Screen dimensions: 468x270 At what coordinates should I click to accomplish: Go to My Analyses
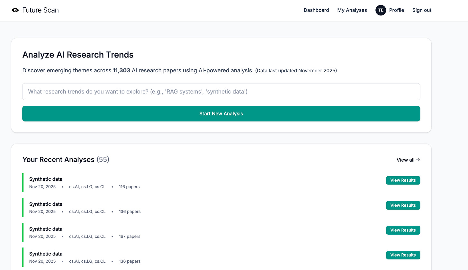coord(352,10)
